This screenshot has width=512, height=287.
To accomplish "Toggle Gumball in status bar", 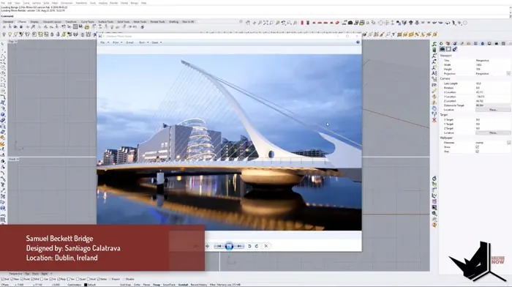I will 183,285.
